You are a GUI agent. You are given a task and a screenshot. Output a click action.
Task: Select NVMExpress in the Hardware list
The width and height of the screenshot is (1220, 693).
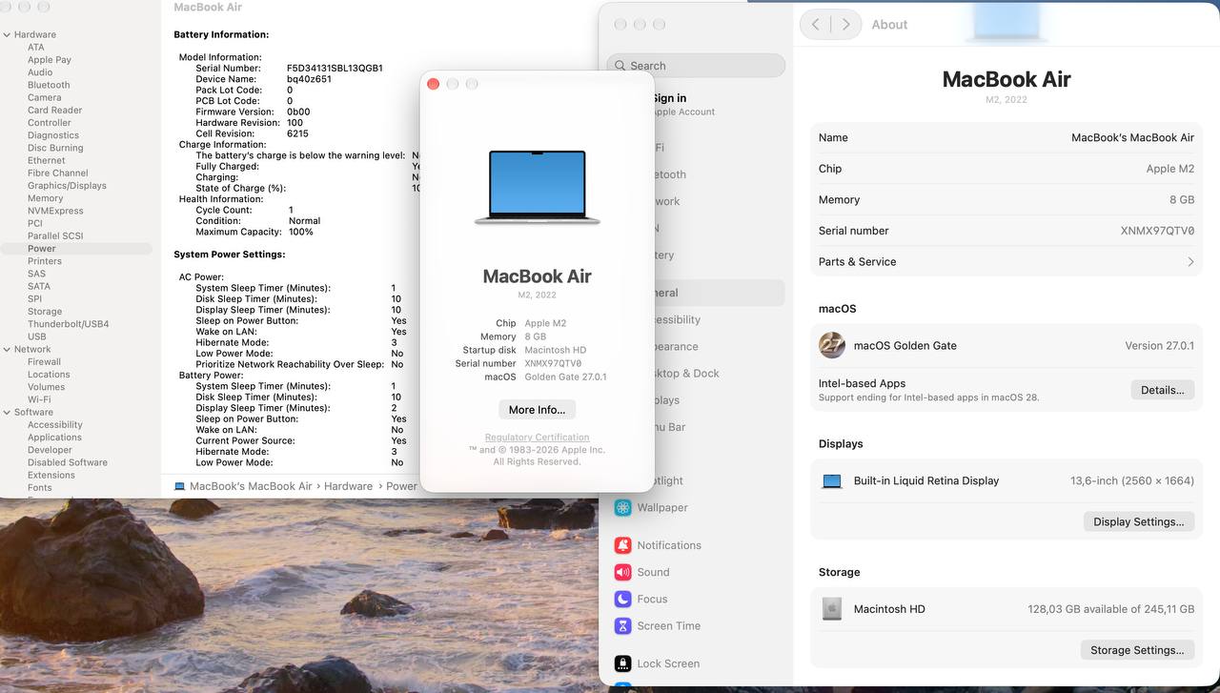point(55,211)
